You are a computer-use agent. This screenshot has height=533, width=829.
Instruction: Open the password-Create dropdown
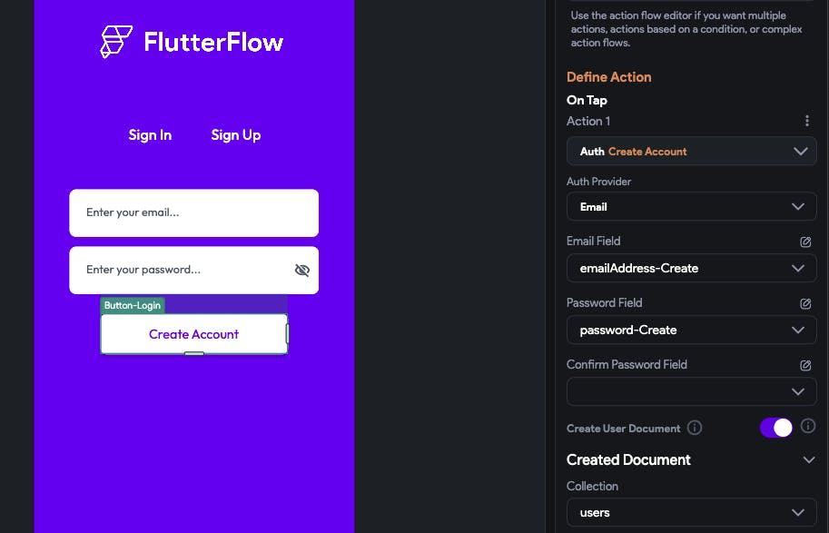tap(692, 330)
